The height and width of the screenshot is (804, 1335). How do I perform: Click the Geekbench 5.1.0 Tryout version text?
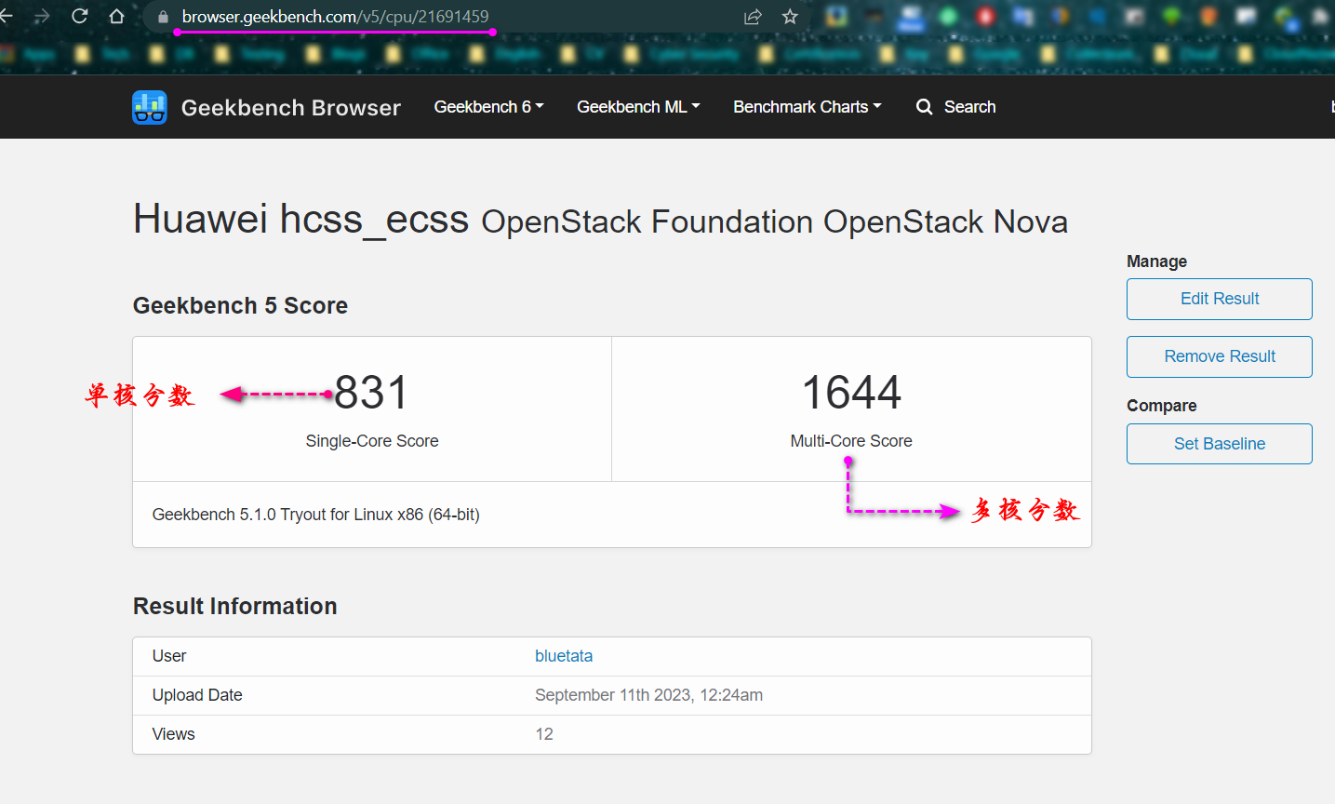[x=316, y=515]
